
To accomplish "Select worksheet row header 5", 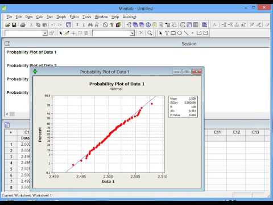I will [x=11, y=169].
